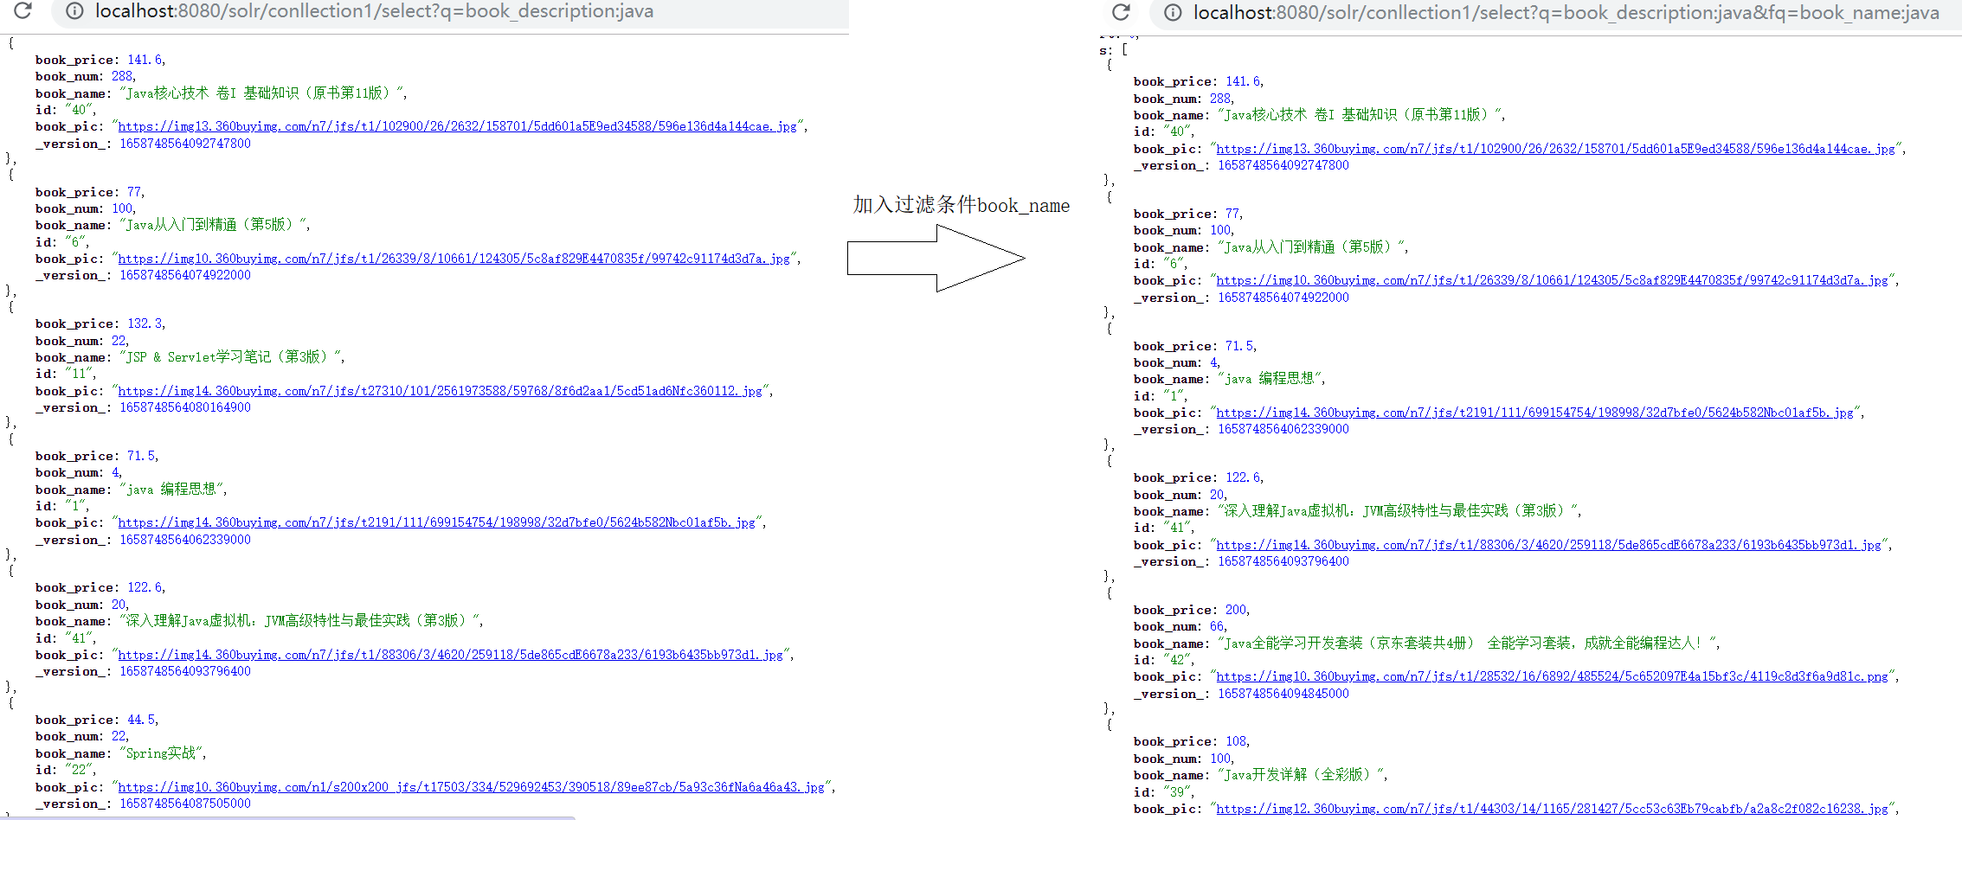Open the JSP & Servlet学习笔记 book_pic link
Screen dimensions: 1962x871
coord(440,391)
